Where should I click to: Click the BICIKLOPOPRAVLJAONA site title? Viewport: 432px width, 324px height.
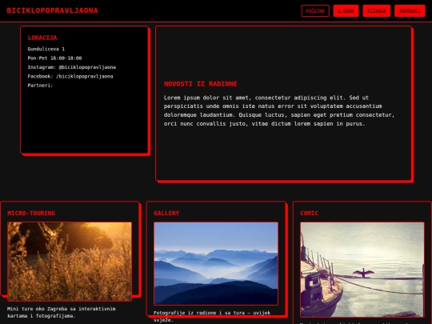[x=52, y=10]
